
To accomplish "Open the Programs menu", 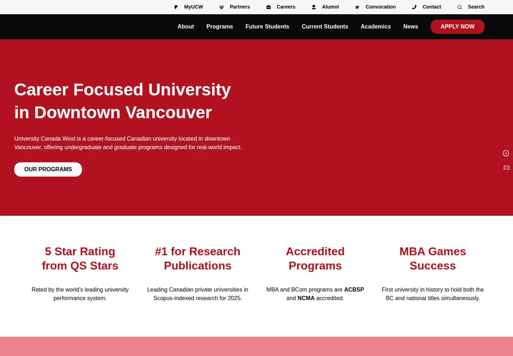I will tap(219, 26).
